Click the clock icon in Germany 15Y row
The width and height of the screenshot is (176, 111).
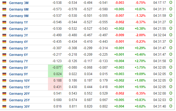coord(171,87)
